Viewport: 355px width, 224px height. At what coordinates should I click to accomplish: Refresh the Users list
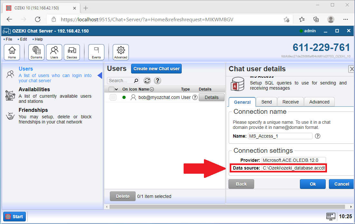(147, 81)
